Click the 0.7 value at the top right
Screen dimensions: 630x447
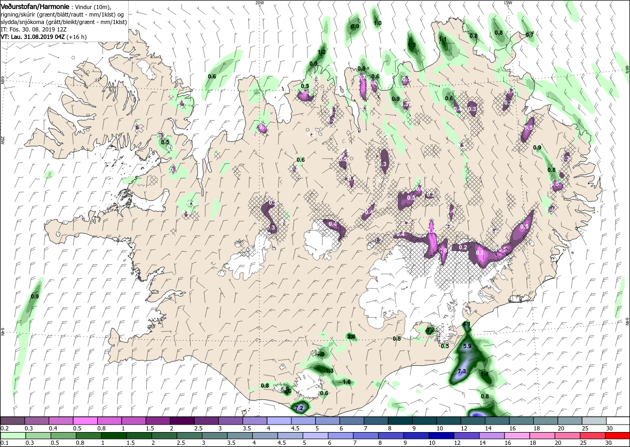[x=530, y=35]
